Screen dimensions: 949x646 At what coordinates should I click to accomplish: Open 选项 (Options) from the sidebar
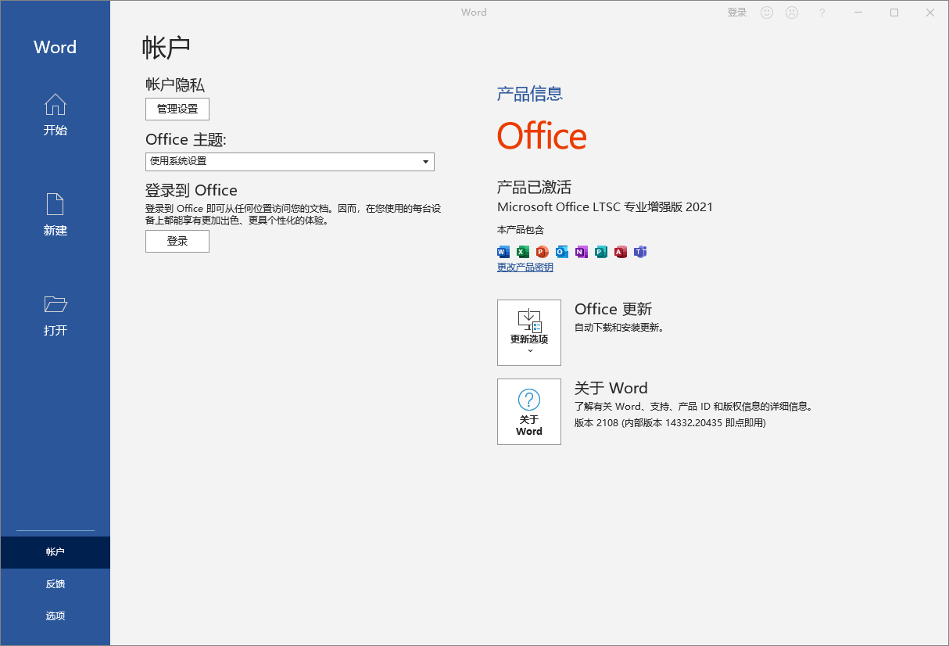(x=55, y=616)
